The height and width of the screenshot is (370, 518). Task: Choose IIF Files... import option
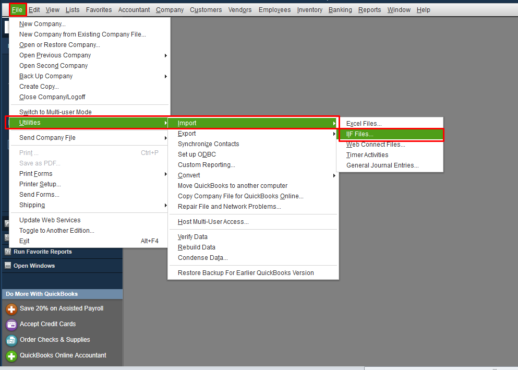coord(390,134)
